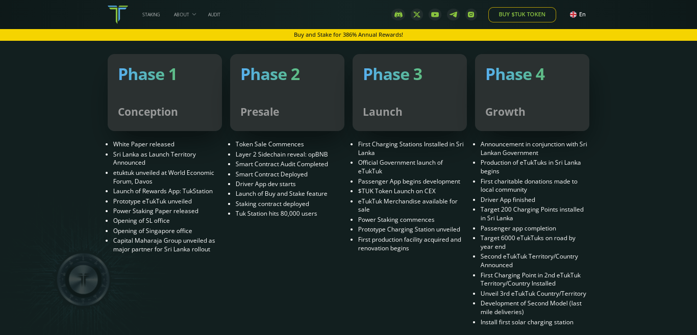Click 'Opening of SL office' item
The height and width of the screenshot is (335, 697).
tap(141, 221)
